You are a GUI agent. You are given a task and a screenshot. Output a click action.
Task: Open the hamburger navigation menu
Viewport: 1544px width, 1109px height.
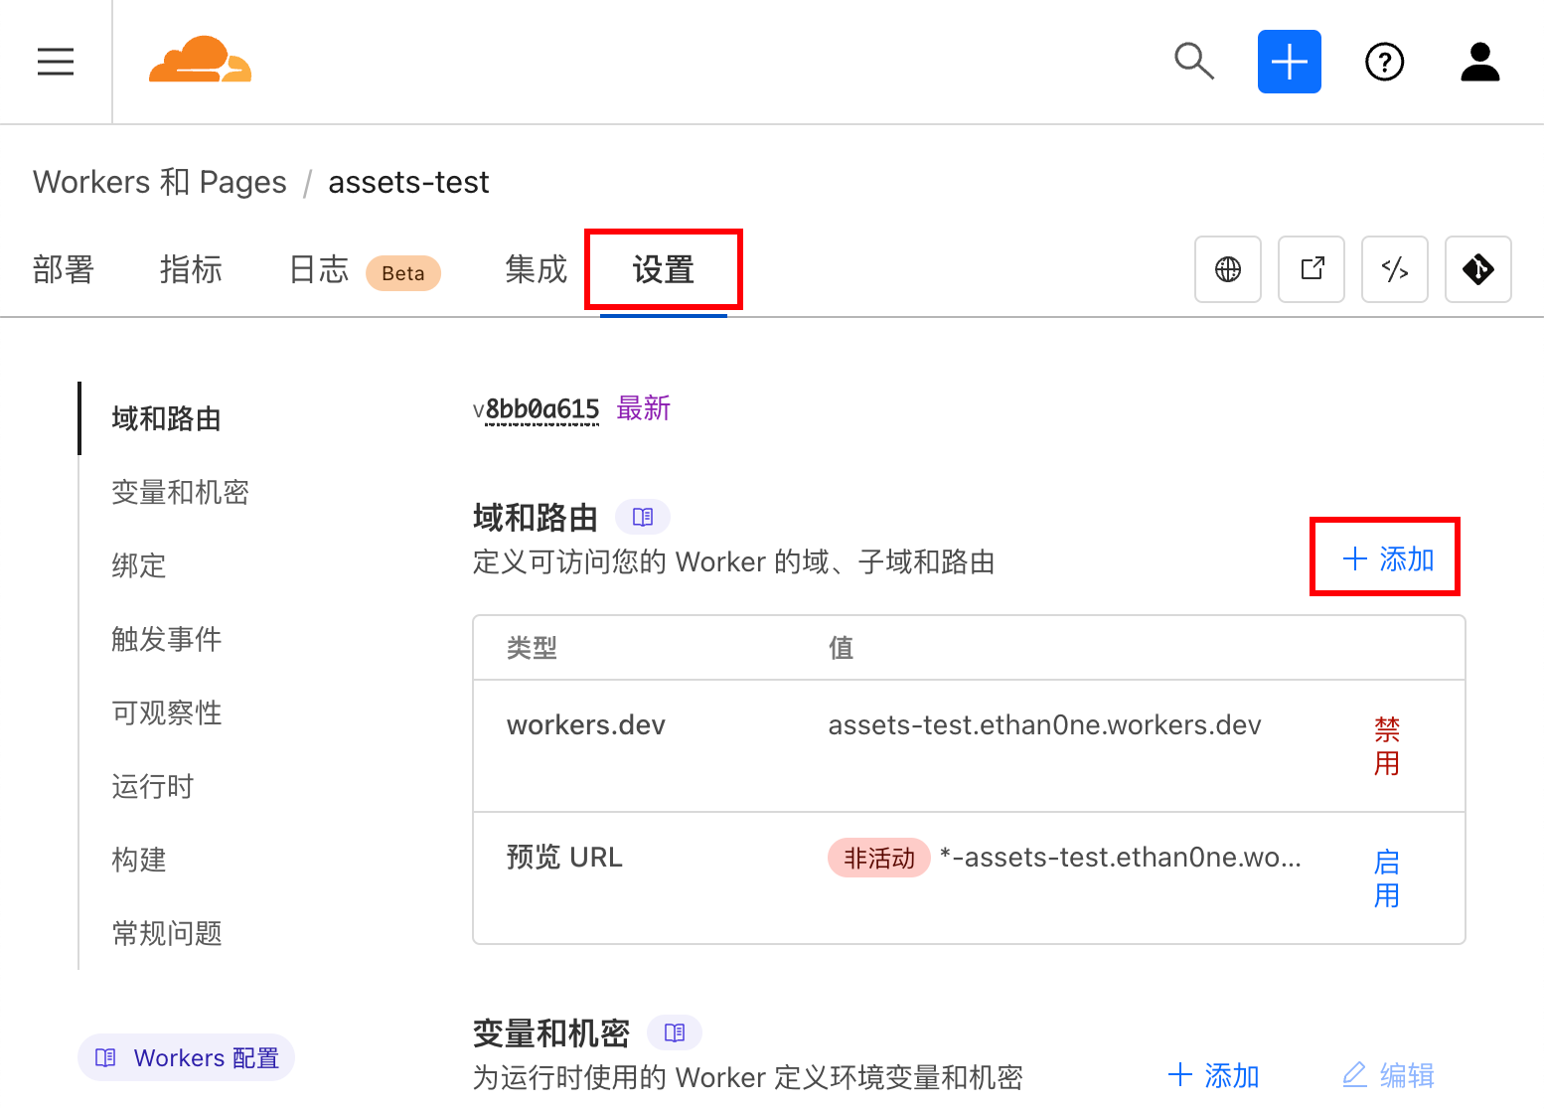(56, 62)
